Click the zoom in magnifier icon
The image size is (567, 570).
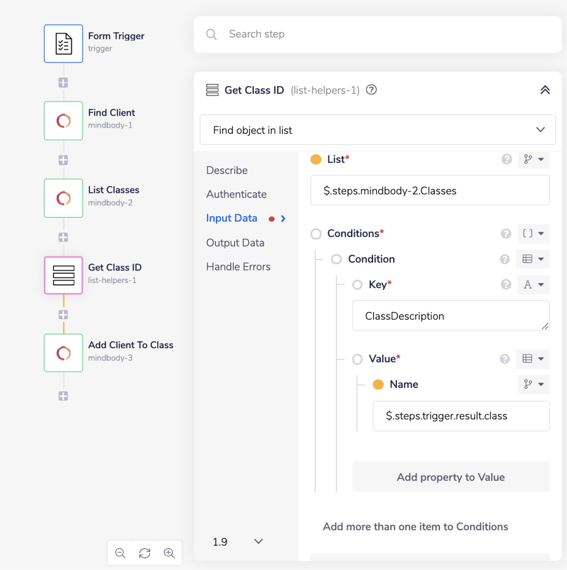(x=169, y=553)
